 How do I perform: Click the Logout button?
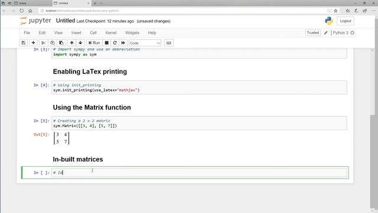point(345,21)
